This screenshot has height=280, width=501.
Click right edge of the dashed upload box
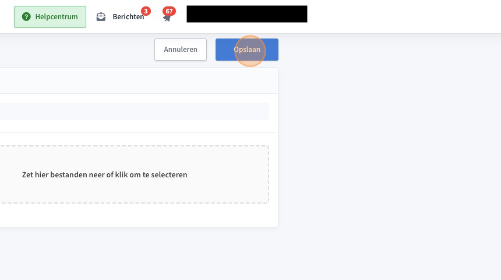(x=269, y=174)
